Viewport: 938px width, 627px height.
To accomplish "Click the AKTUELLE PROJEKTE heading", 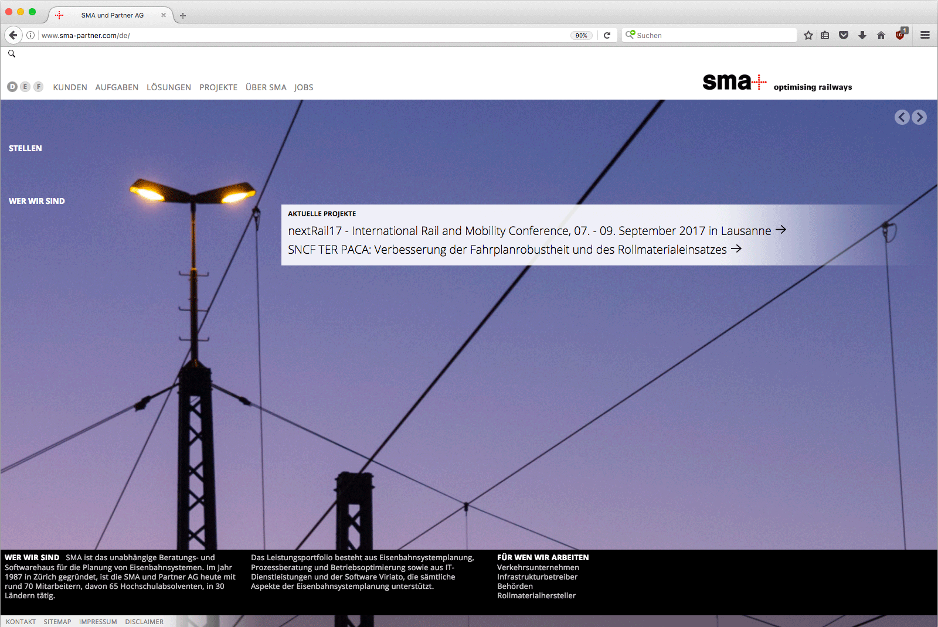I will click(322, 214).
